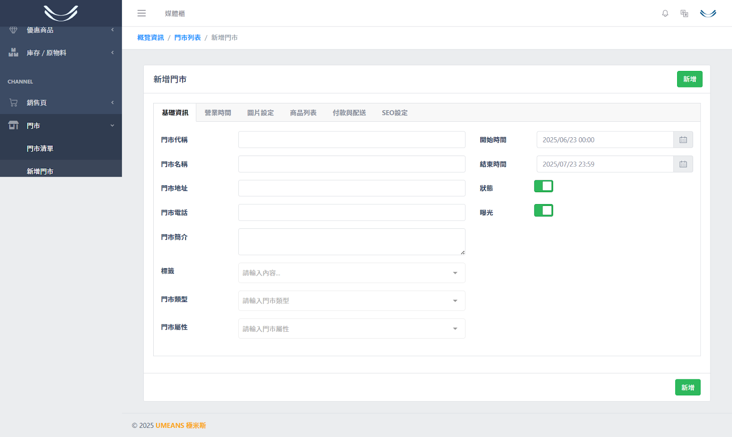Screen dimensions: 732x437
Task: Click the 開始時間 date field
Action: pyautogui.click(x=605, y=140)
